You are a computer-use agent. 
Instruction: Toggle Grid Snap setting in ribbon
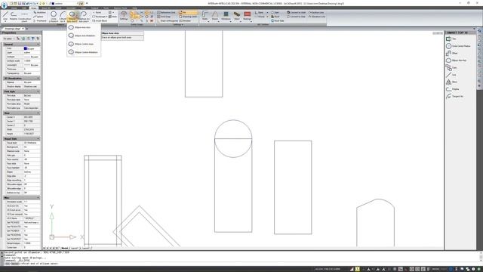[x=165, y=17]
